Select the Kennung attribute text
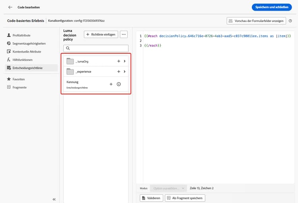The height and width of the screenshot is (203, 298). [x=72, y=82]
